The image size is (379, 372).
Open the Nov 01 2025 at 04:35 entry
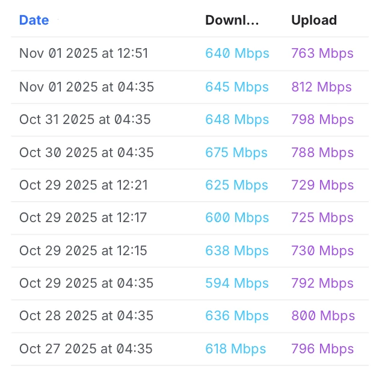(x=87, y=87)
